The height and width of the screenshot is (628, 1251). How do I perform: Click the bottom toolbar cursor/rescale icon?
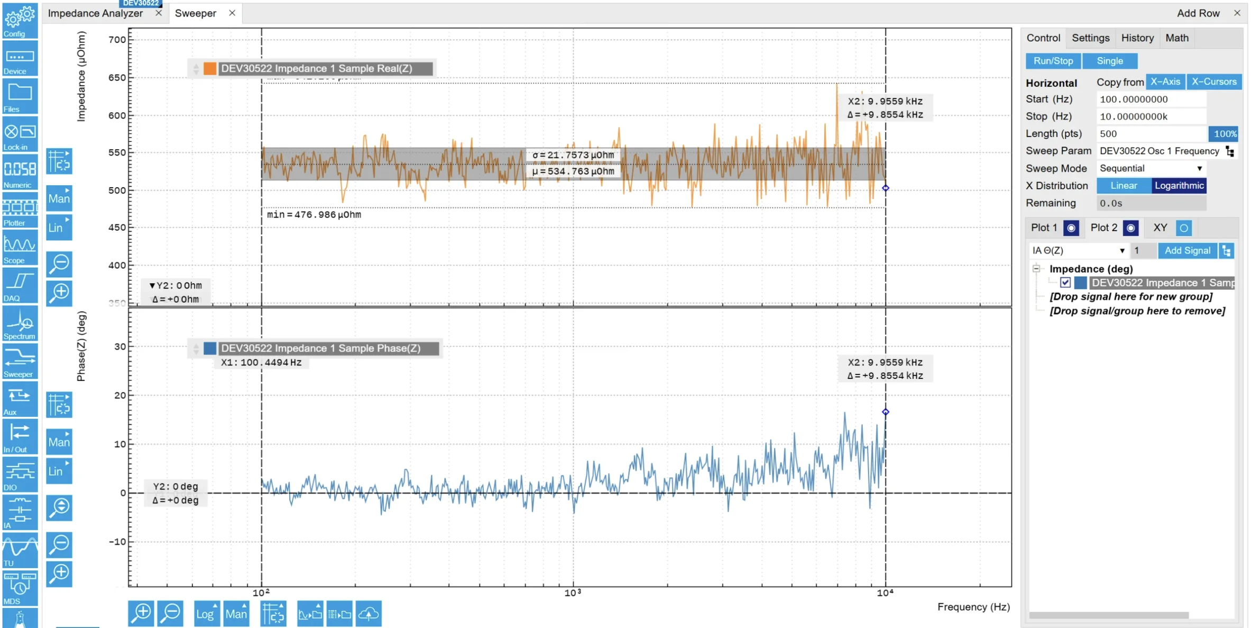click(x=273, y=614)
